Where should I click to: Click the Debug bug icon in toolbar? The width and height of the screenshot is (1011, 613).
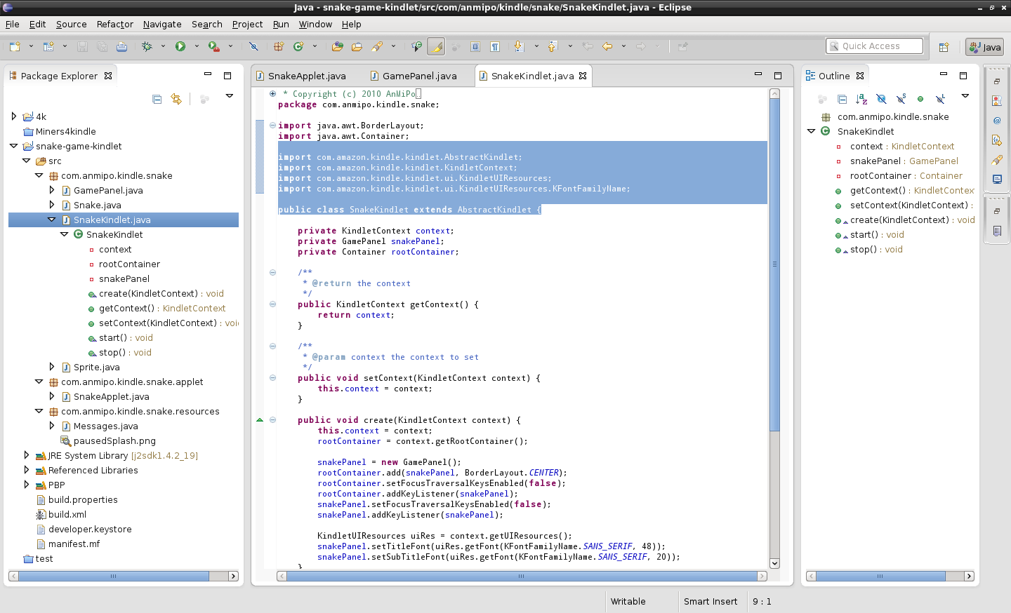(147, 46)
